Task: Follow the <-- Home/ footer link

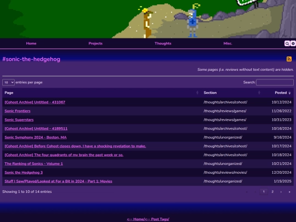Action: [x=135, y=219]
